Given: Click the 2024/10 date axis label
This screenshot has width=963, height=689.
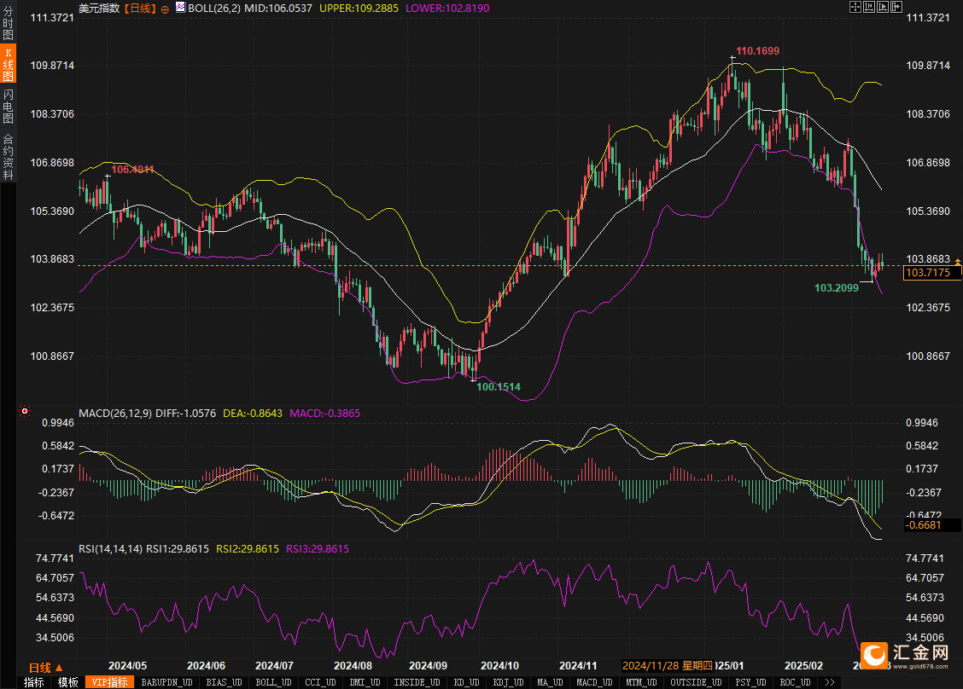Looking at the screenshot, I should point(500,666).
